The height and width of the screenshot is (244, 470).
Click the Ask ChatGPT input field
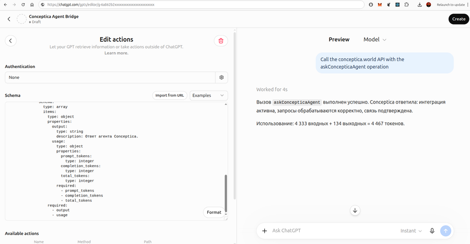[333, 231]
